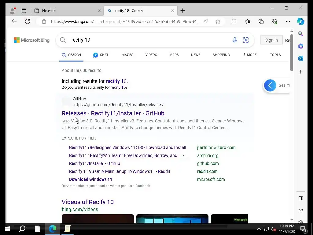Expand the MORE menu
The height and width of the screenshot is (235, 313).
click(250, 55)
